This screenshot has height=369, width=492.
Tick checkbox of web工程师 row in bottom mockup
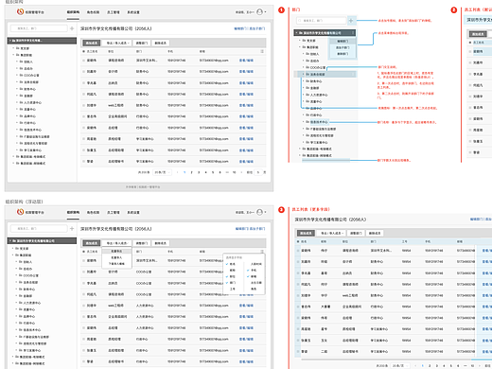84,306
